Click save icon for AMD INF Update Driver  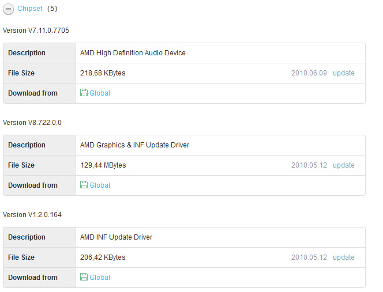click(x=84, y=276)
